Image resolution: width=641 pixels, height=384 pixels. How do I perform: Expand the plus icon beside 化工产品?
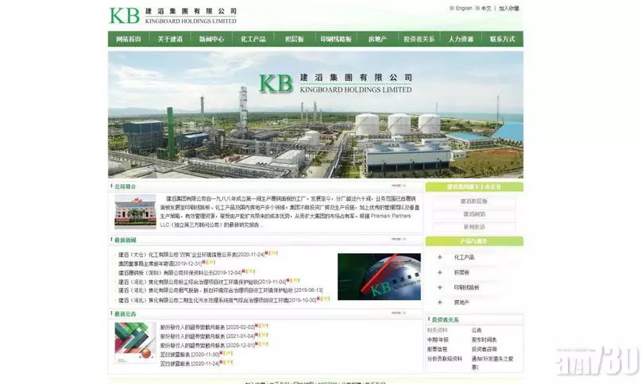440,257
